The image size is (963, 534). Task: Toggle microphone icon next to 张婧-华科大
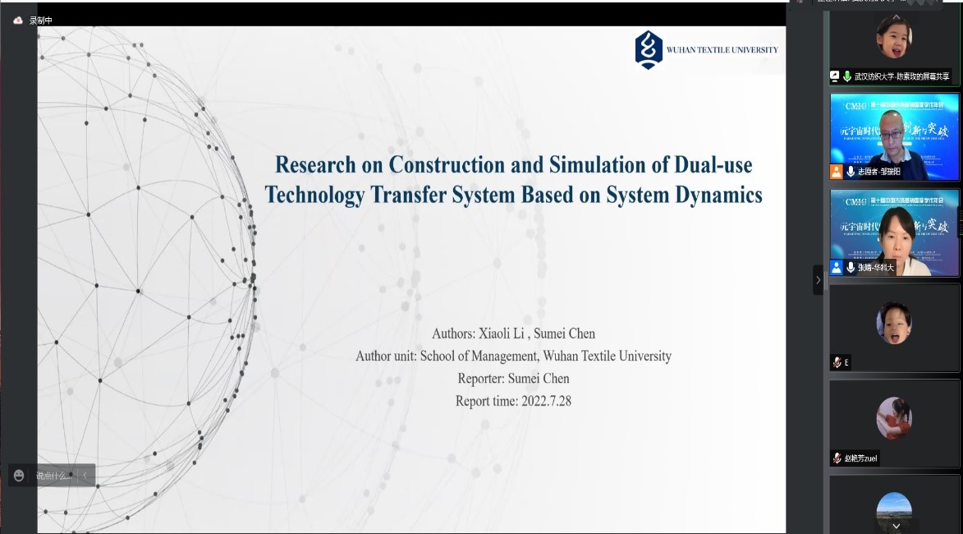tap(851, 267)
